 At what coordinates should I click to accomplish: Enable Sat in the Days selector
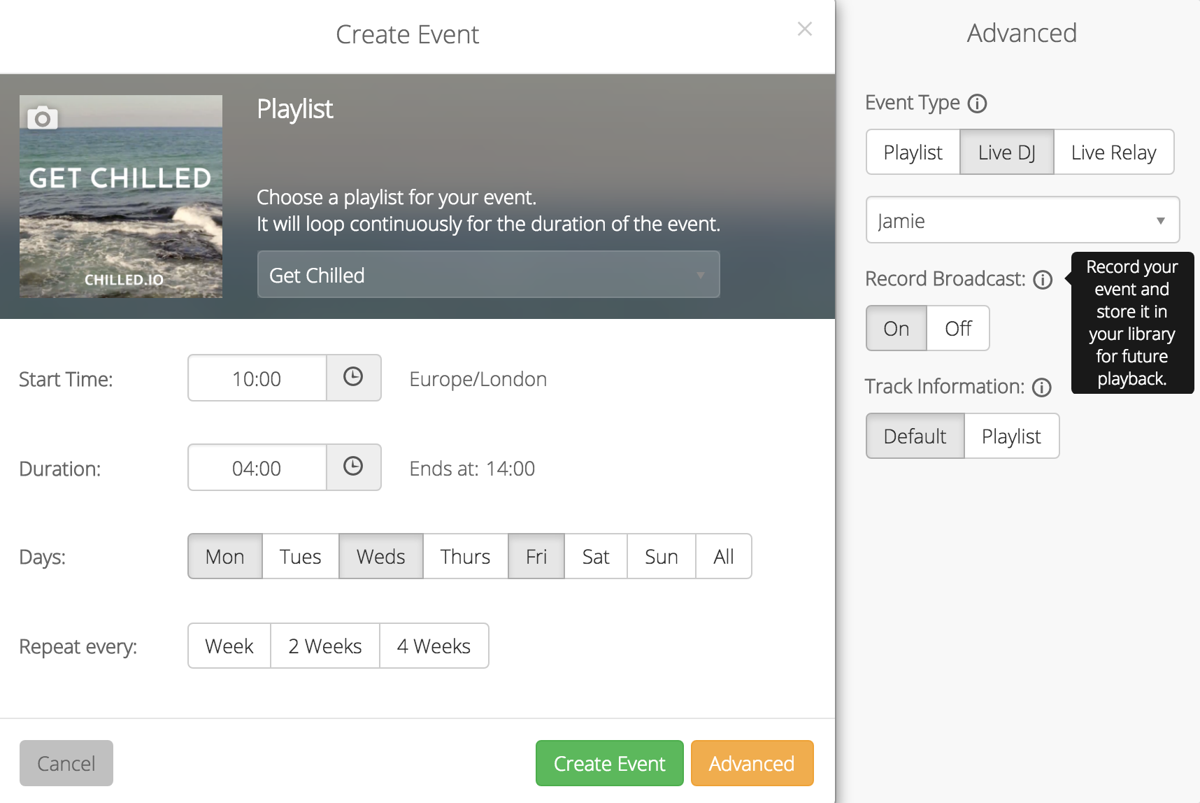point(595,557)
